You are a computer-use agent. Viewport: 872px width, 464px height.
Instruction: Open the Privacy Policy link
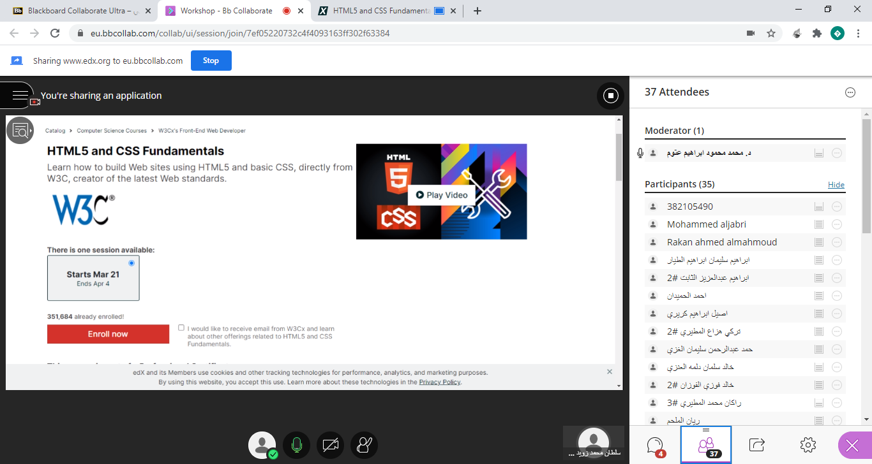[439, 382]
